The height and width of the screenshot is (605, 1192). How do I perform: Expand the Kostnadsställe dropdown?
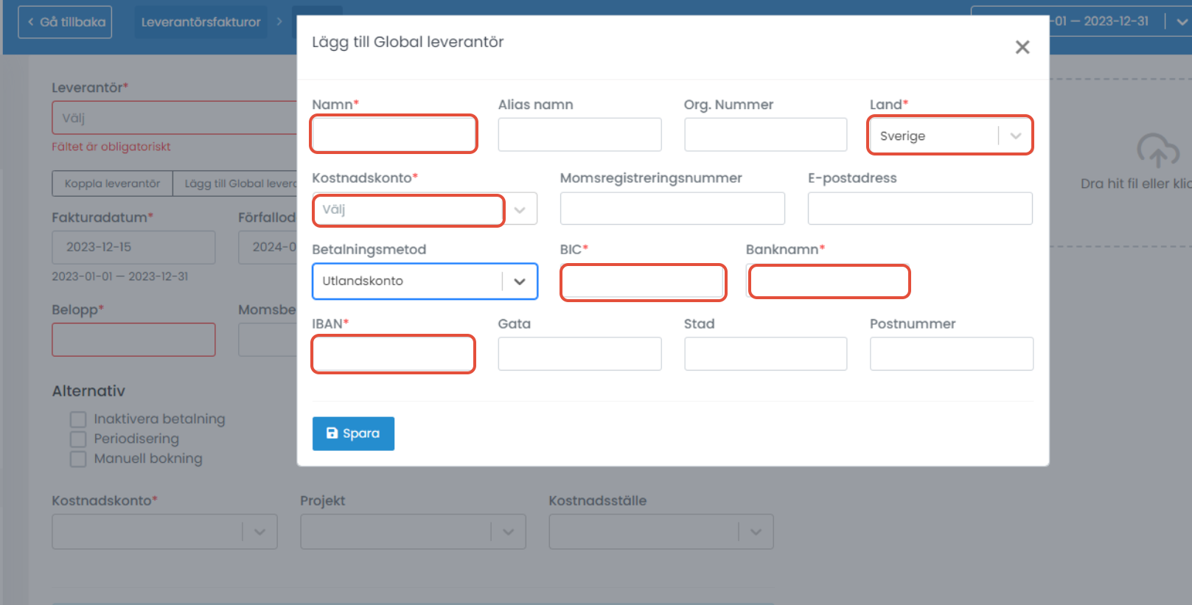(x=661, y=531)
